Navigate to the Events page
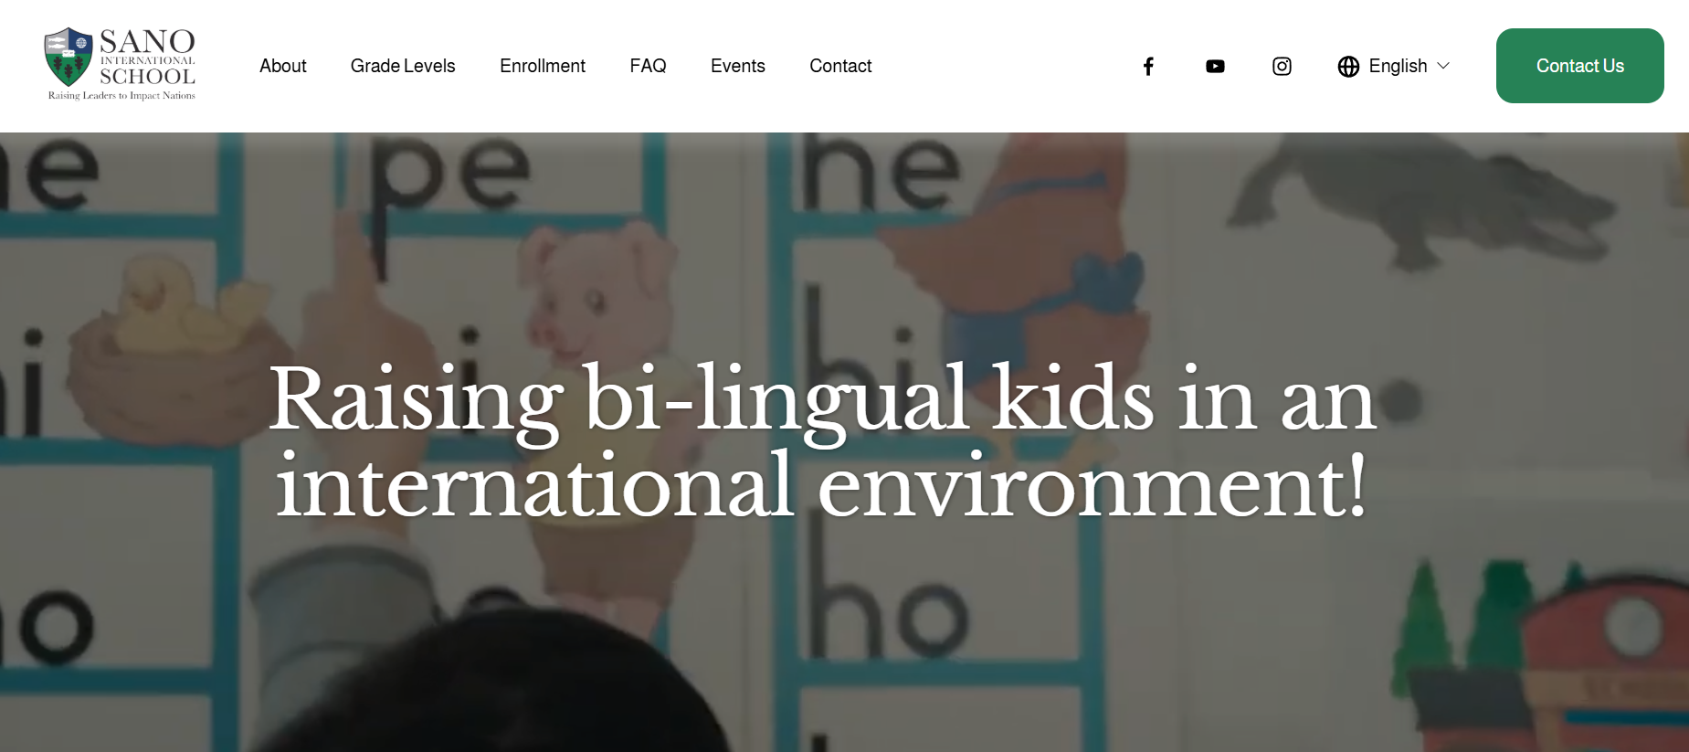This screenshot has width=1689, height=752. coord(738,66)
